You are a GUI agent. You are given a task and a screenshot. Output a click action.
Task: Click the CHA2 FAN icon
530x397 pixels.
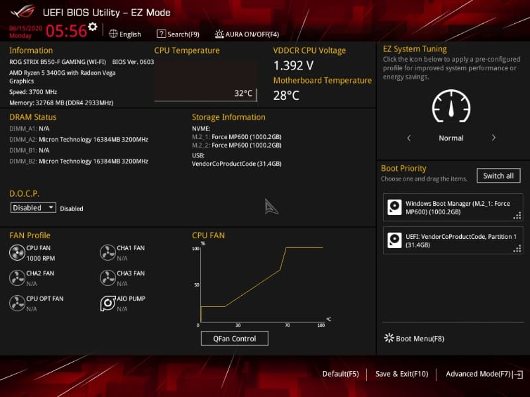(18, 277)
